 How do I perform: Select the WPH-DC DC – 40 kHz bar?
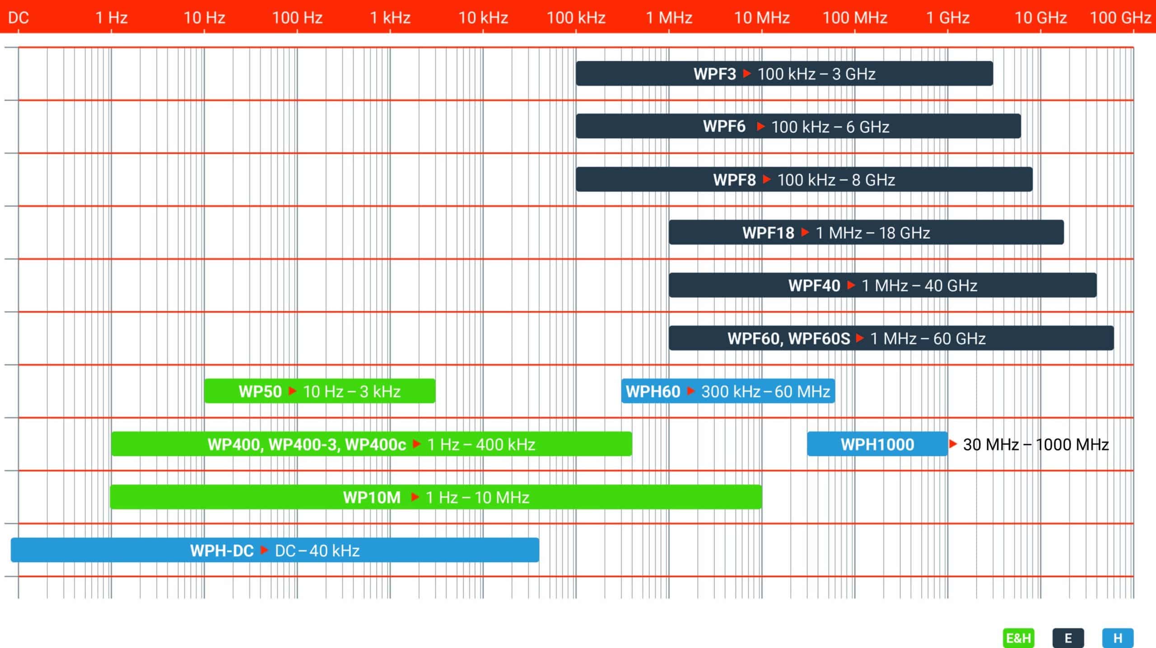275,550
